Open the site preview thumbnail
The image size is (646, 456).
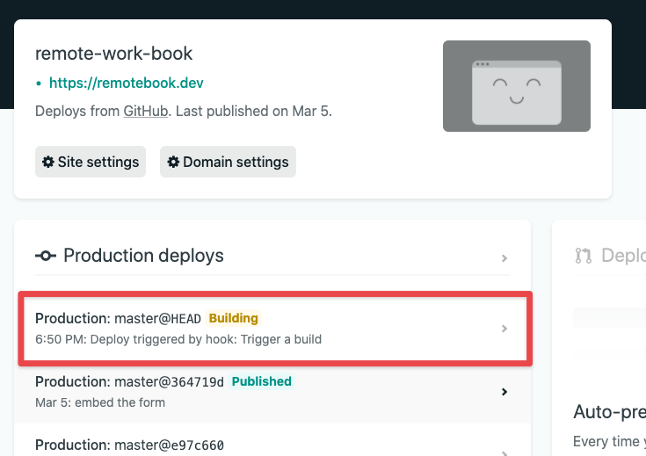click(517, 86)
